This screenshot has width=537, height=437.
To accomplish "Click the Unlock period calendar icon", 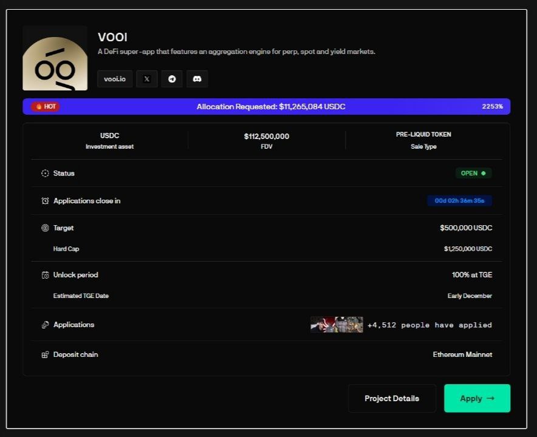I will coord(45,275).
